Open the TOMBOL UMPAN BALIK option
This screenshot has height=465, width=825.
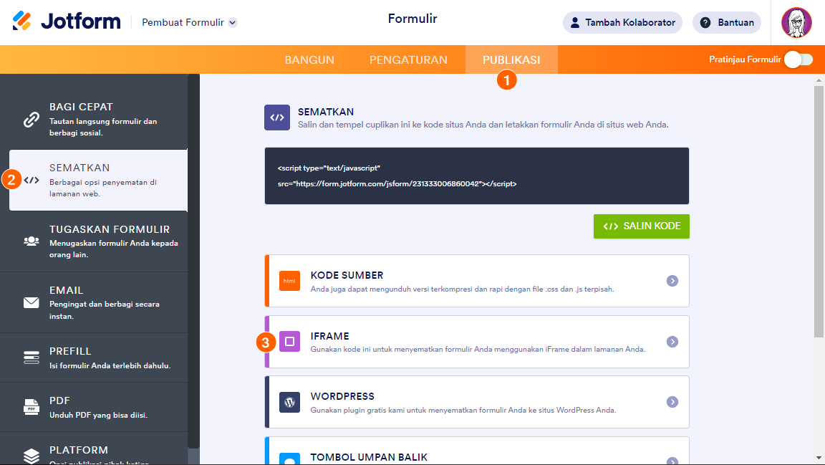[477, 451]
